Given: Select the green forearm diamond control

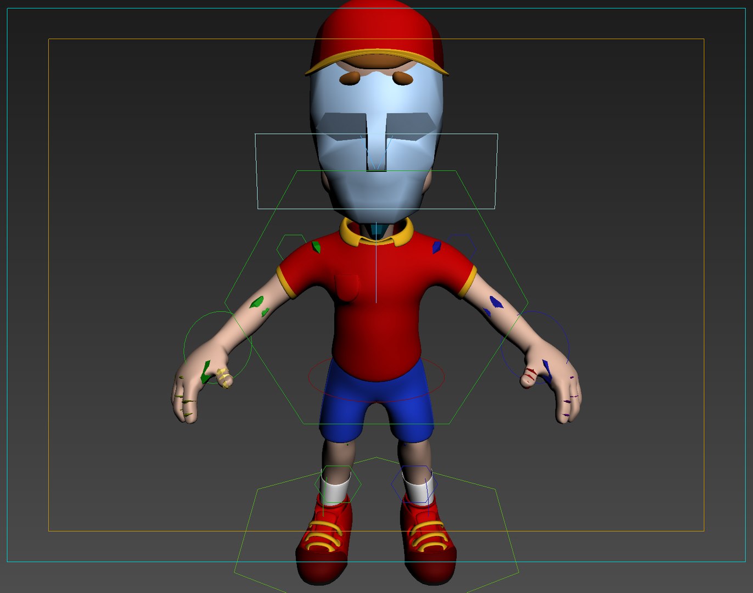Looking at the screenshot, I should pos(257,302).
